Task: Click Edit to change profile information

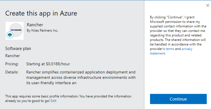Action: (53, 101)
